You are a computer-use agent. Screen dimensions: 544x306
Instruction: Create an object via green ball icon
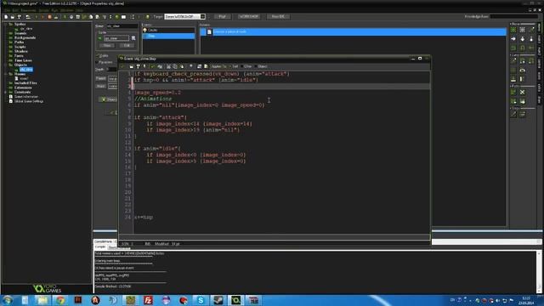(x=117, y=17)
